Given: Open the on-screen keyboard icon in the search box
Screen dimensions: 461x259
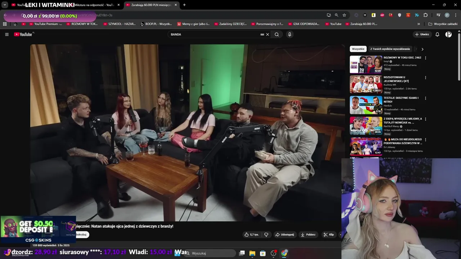Looking at the screenshot, I should (262, 35).
